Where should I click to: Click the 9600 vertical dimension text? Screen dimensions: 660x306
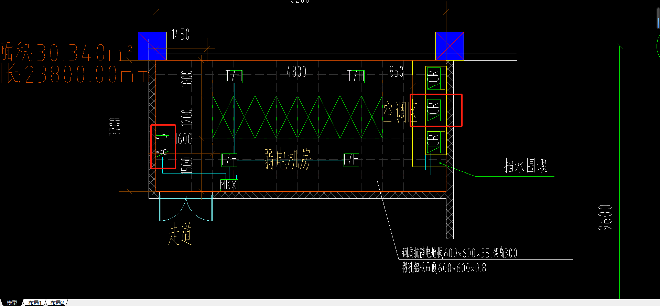(x=605, y=218)
